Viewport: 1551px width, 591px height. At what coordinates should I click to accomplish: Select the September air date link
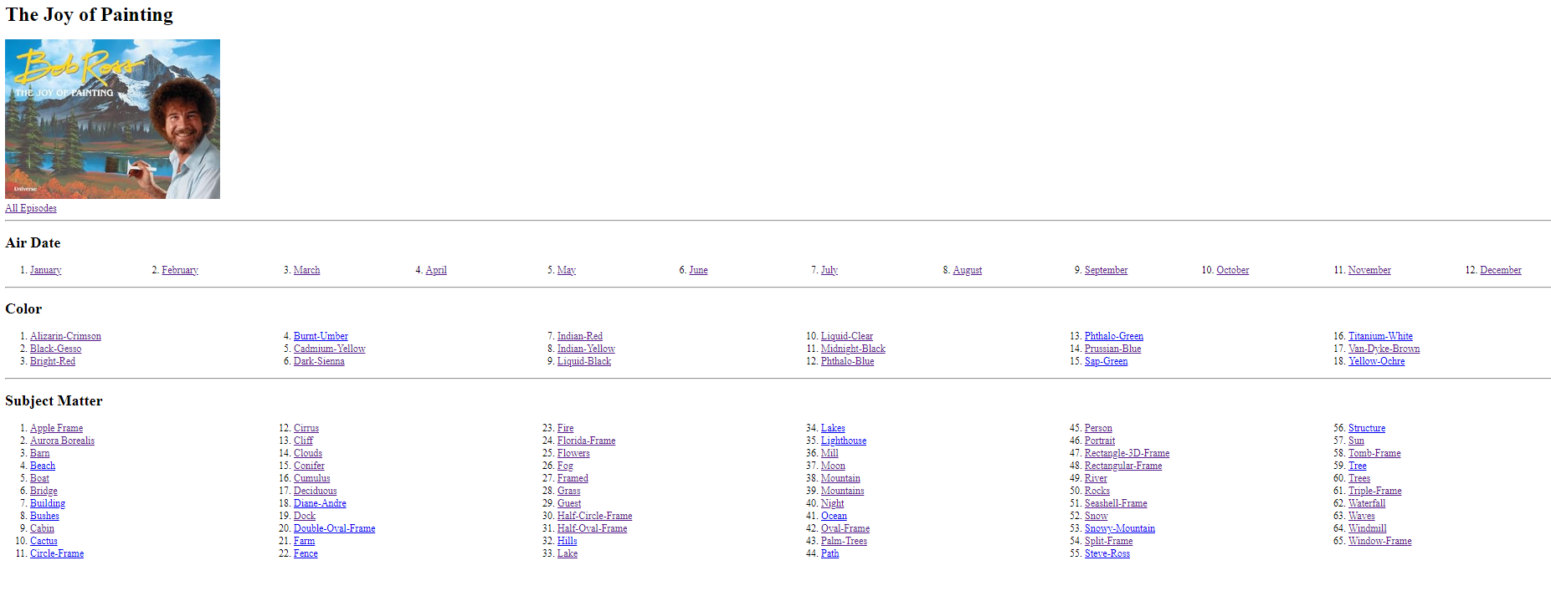coord(1106,270)
